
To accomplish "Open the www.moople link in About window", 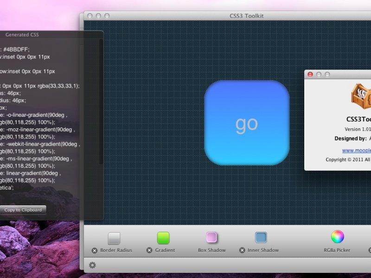I will [x=356, y=150].
